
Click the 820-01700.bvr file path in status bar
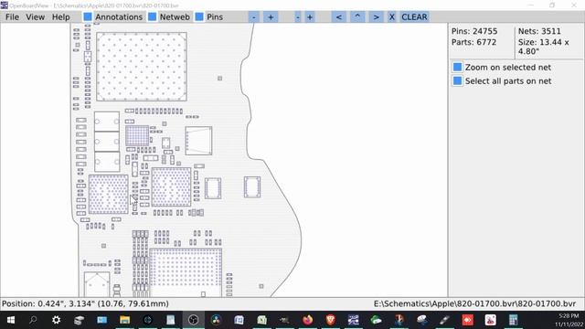tap(474, 303)
